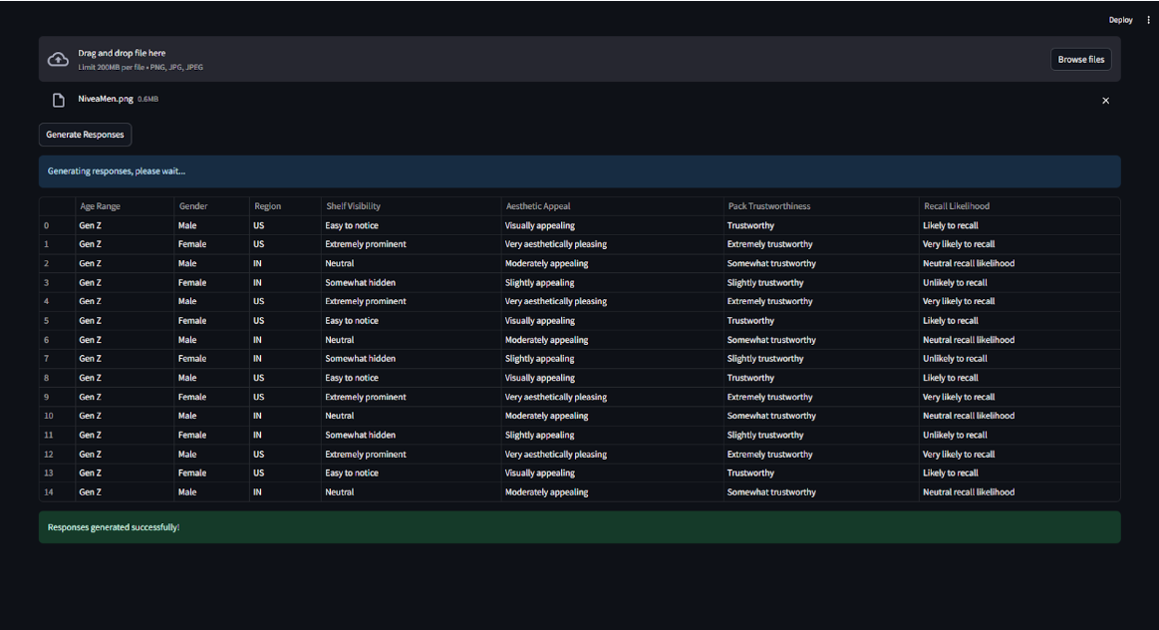Click Browse files button
This screenshot has height=630, width=1159.
[1080, 59]
